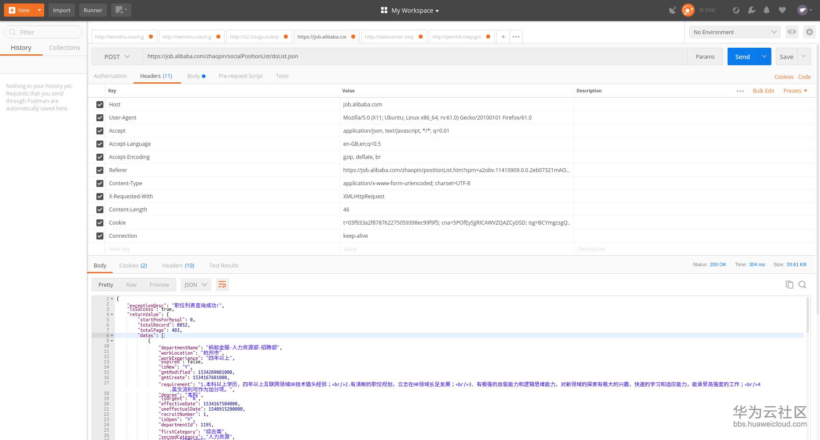Open the request Body tab

click(196, 76)
